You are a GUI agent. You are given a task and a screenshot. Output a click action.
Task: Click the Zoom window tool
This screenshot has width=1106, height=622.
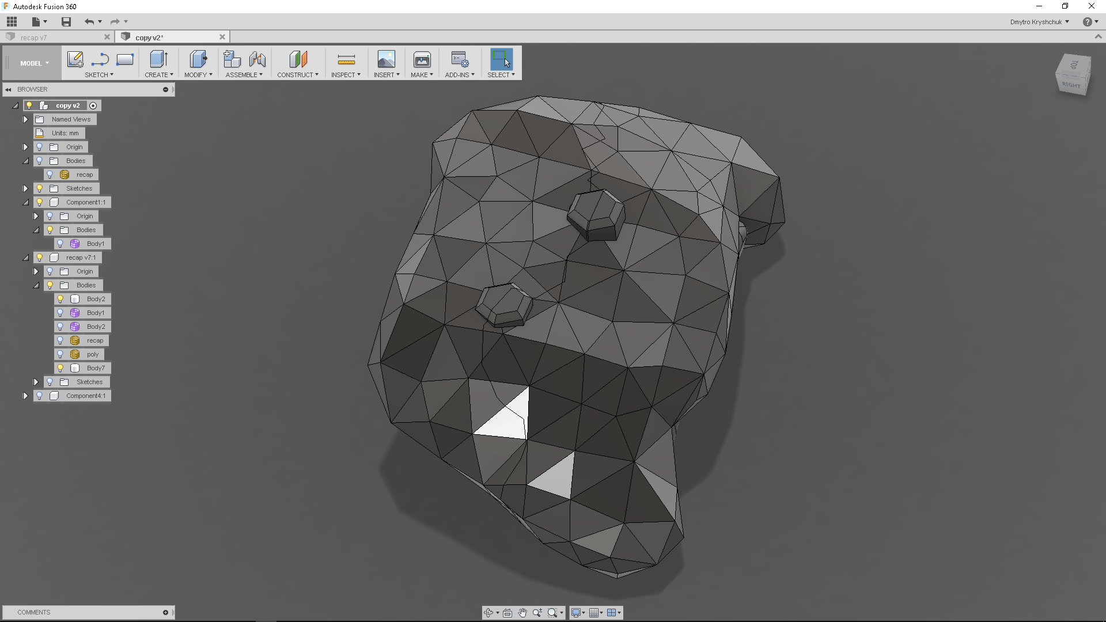pos(537,613)
